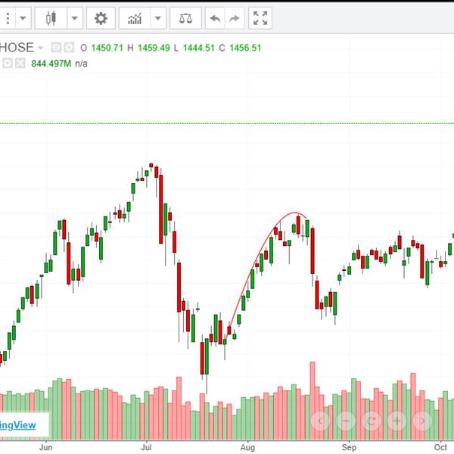Expand the dropdown beside the three-dot menu
The height and width of the screenshot is (454, 454).
23,18
